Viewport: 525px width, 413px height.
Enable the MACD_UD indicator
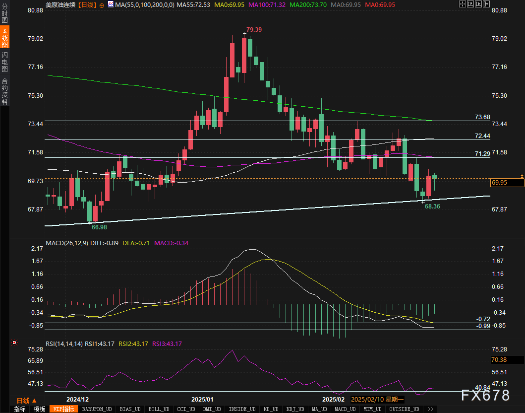(344, 409)
